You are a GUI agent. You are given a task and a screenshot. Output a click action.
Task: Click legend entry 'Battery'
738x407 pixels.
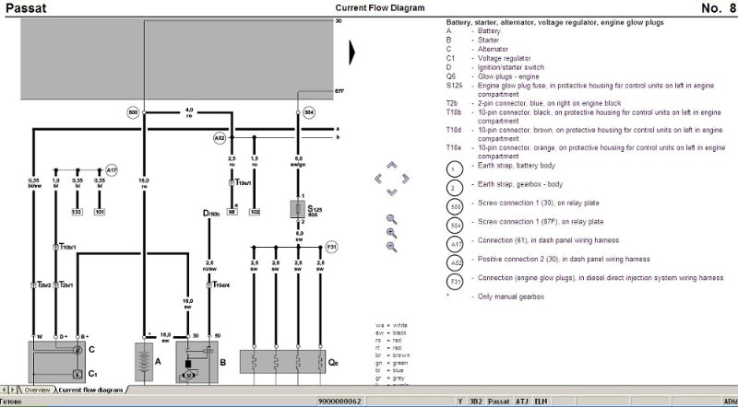pos(489,31)
